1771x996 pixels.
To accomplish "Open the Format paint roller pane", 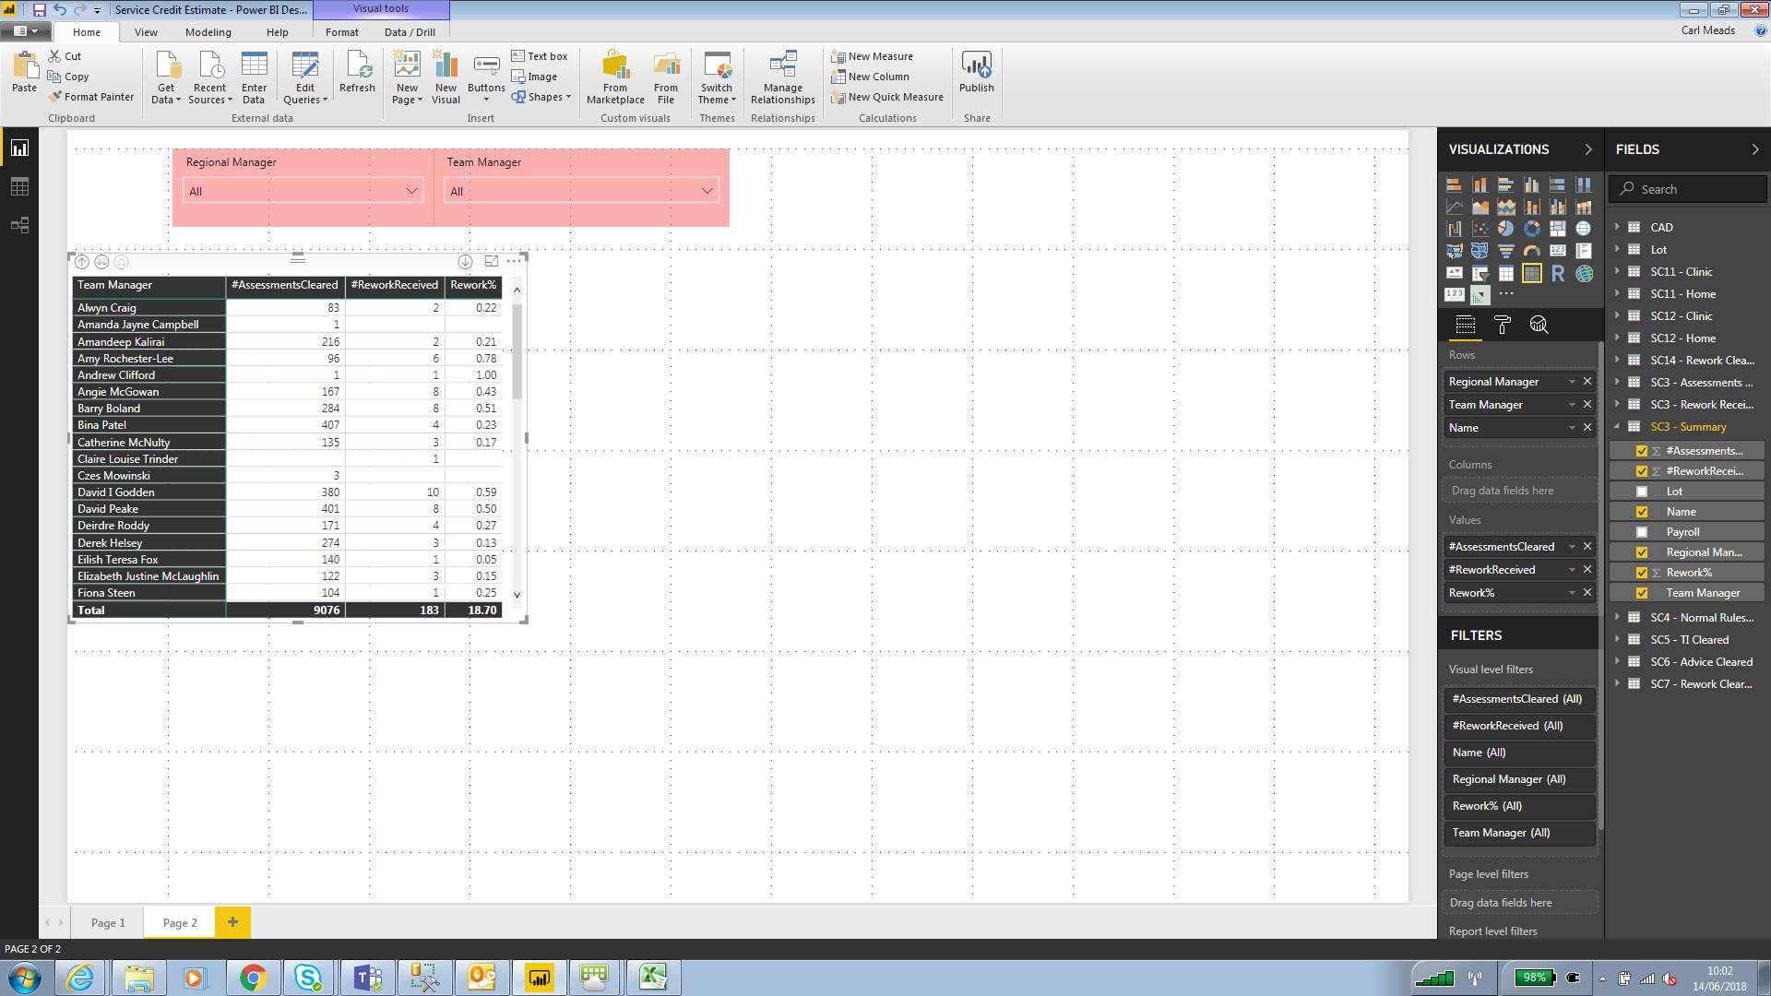I will click(1502, 325).
